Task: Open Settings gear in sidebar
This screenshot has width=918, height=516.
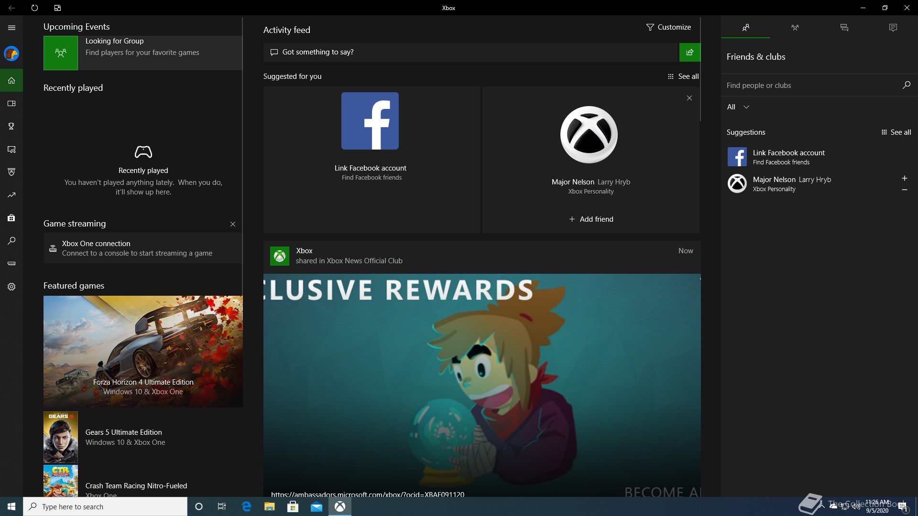Action: click(x=11, y=287)
